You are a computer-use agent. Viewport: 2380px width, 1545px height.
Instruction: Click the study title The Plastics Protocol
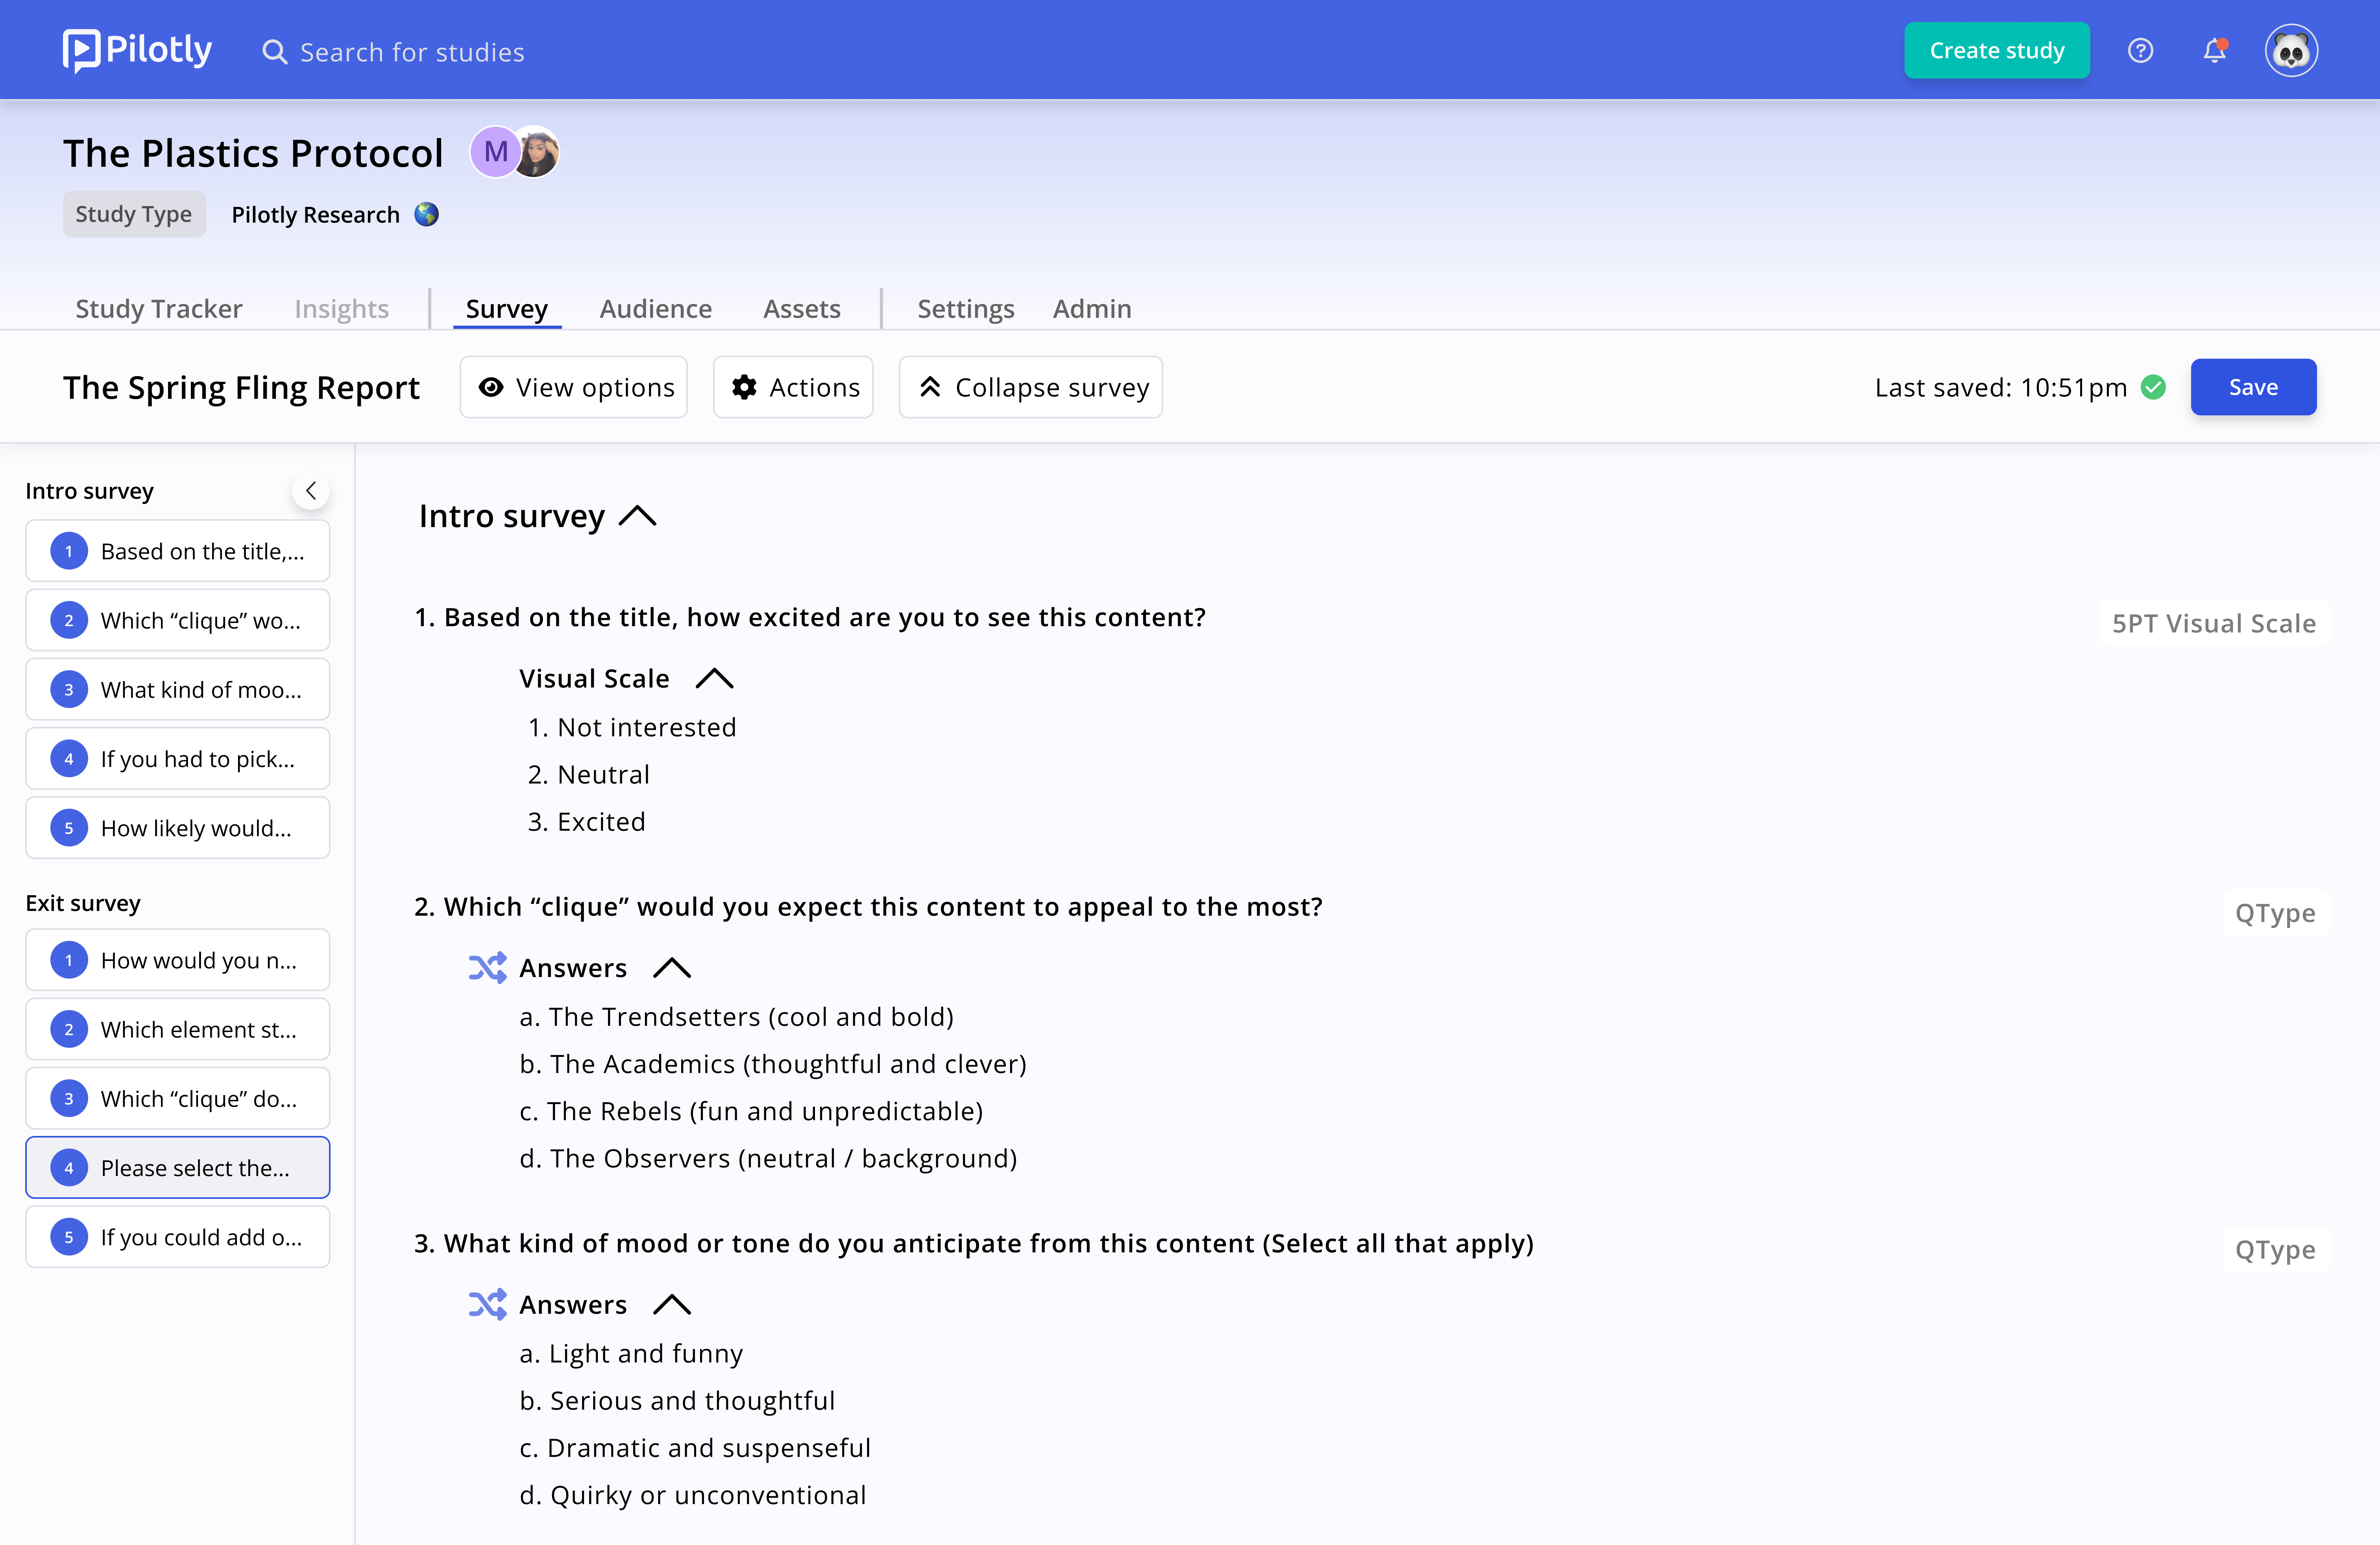pyautogui.click(x=253, y=153)
